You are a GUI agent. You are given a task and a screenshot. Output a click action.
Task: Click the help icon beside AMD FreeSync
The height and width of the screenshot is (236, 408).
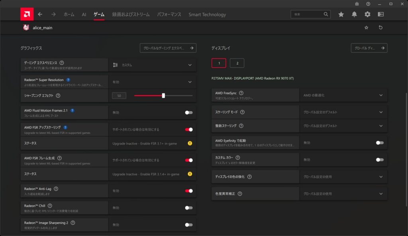(x=241, y=93)
